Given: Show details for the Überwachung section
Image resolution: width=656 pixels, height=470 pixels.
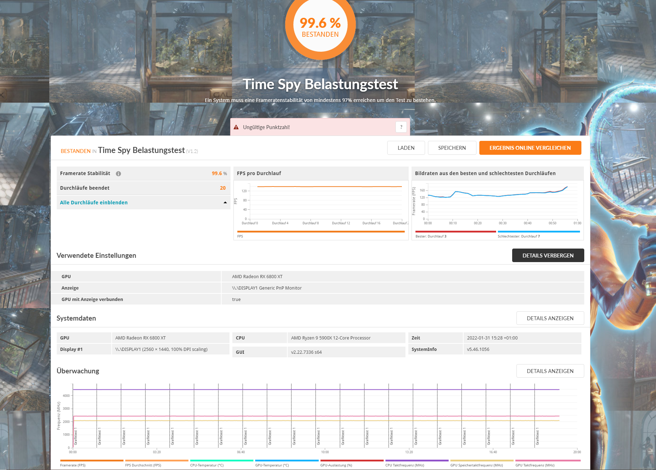Looking at the screenshot, I should [550, 371].
